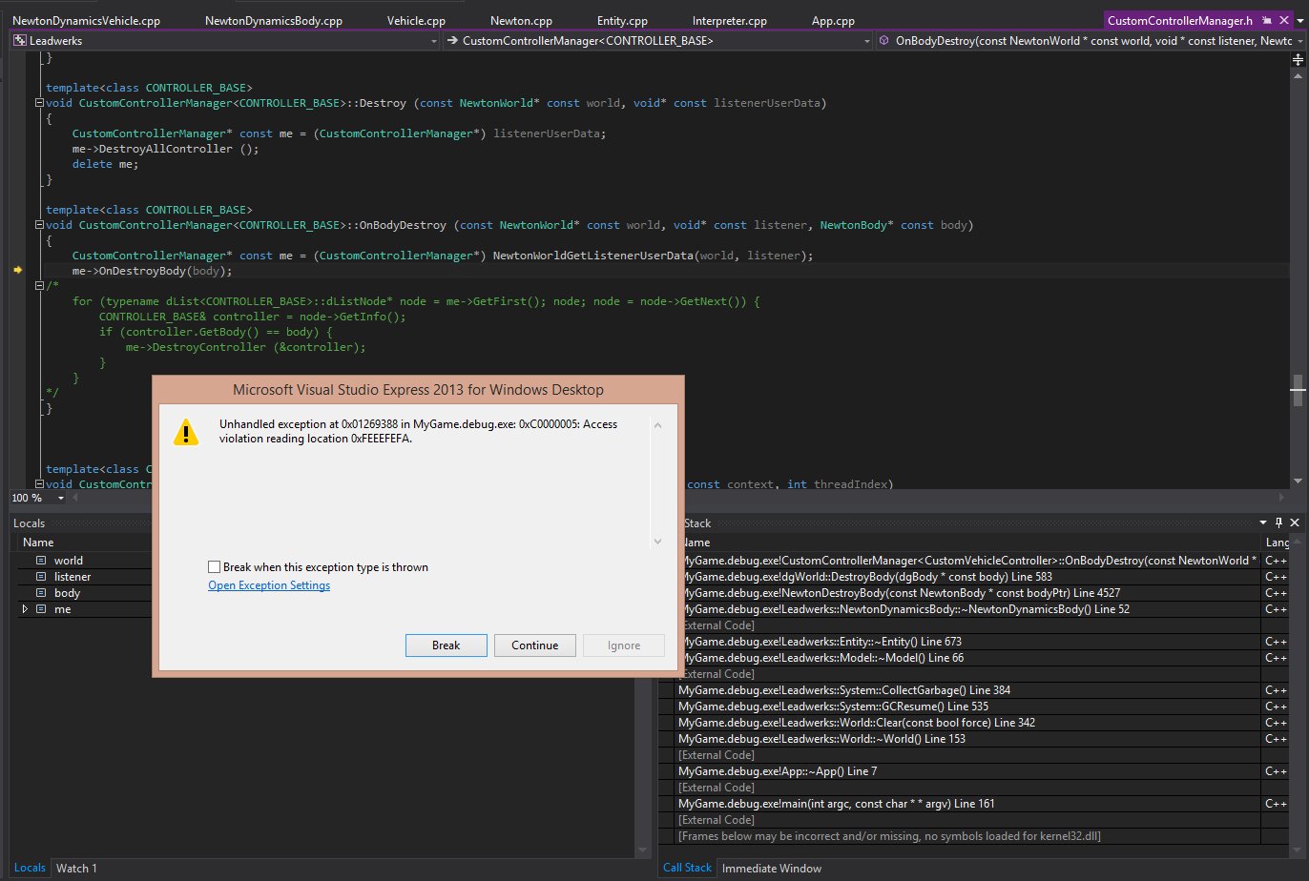Collapse the Destroy function outline

click(x=38, y=103)
